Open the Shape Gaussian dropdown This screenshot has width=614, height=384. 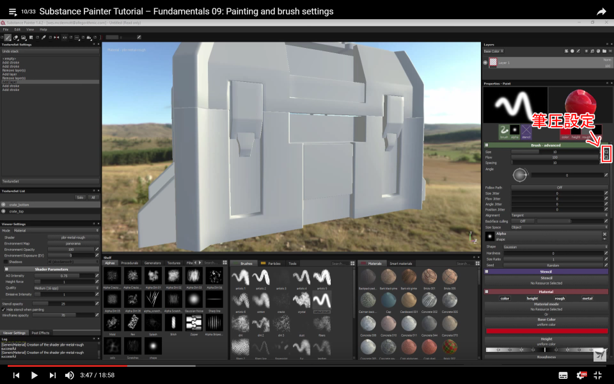[555, 247]
